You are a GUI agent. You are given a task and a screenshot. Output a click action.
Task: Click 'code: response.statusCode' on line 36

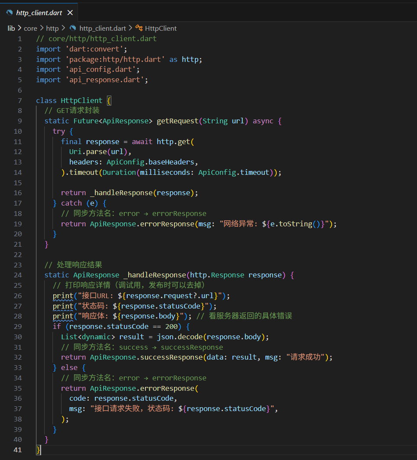(122, 399)
